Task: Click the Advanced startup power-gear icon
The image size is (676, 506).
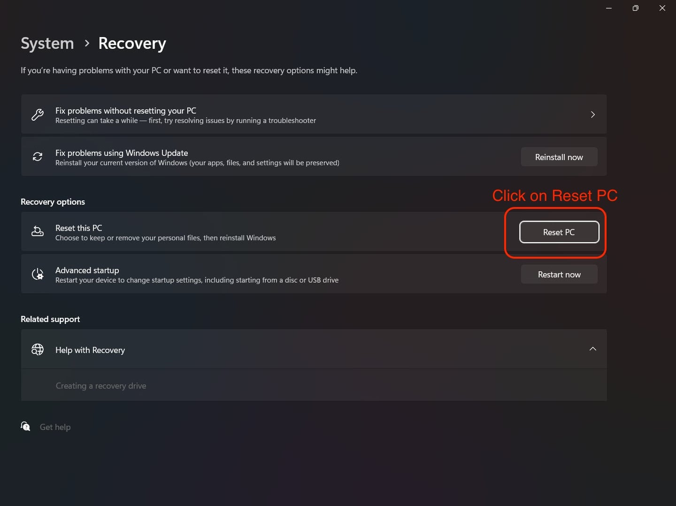Action: 38,274
